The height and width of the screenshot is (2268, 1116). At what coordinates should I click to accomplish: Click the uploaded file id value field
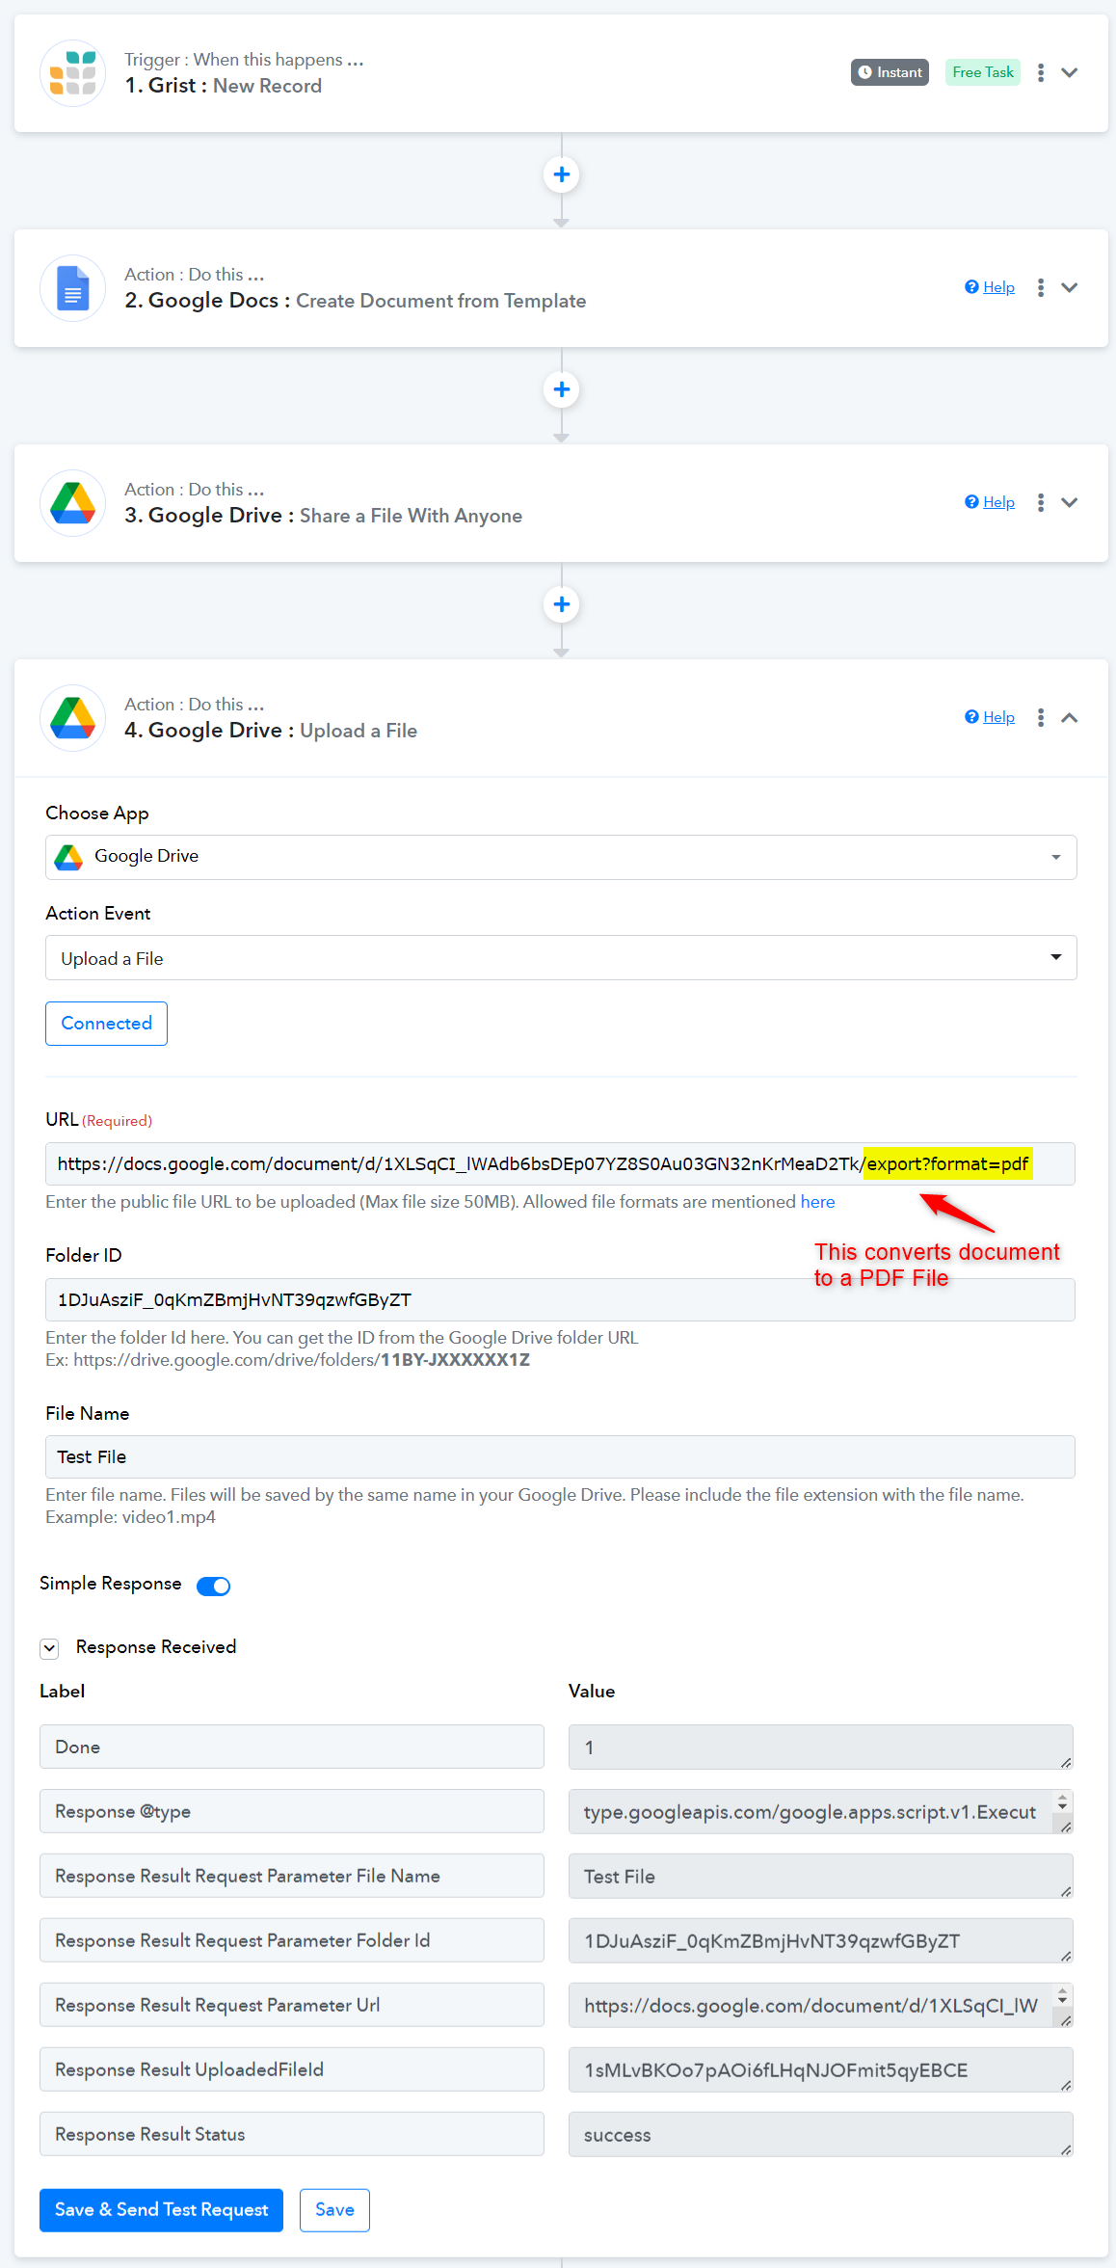(x=821, y=2069)
